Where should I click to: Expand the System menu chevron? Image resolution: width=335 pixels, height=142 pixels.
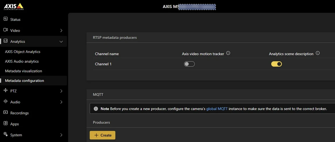click(x=61, y=135)
